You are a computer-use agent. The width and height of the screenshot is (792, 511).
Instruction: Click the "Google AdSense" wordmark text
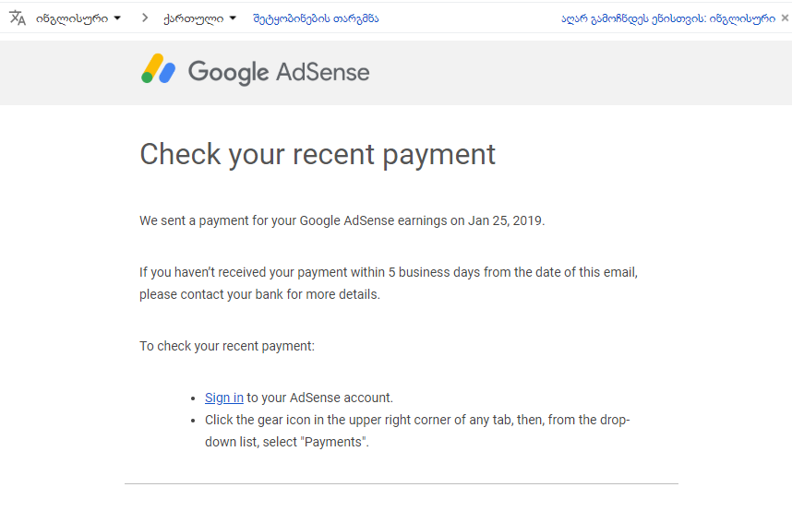[x=279, y=72]
